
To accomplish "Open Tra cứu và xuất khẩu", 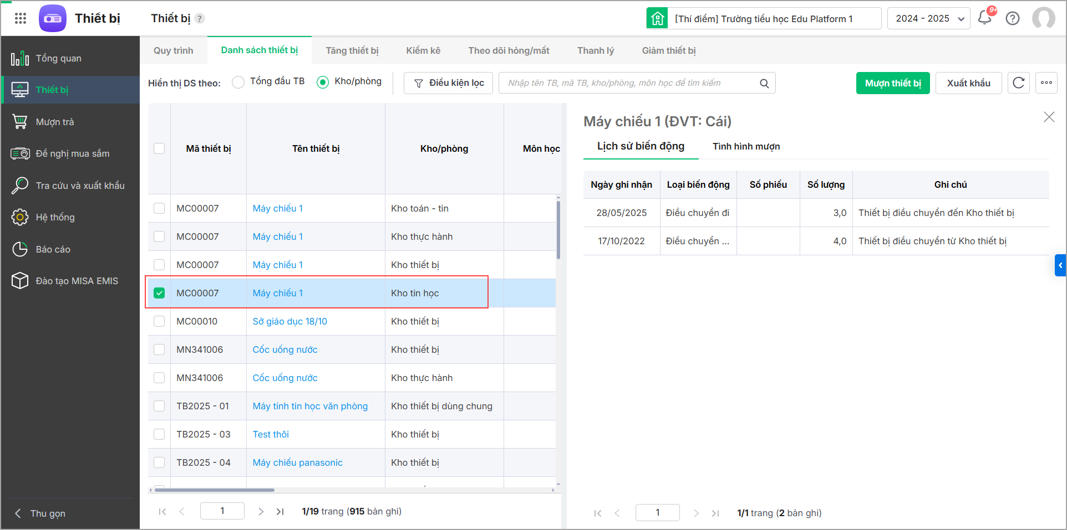I will (70, 186).
